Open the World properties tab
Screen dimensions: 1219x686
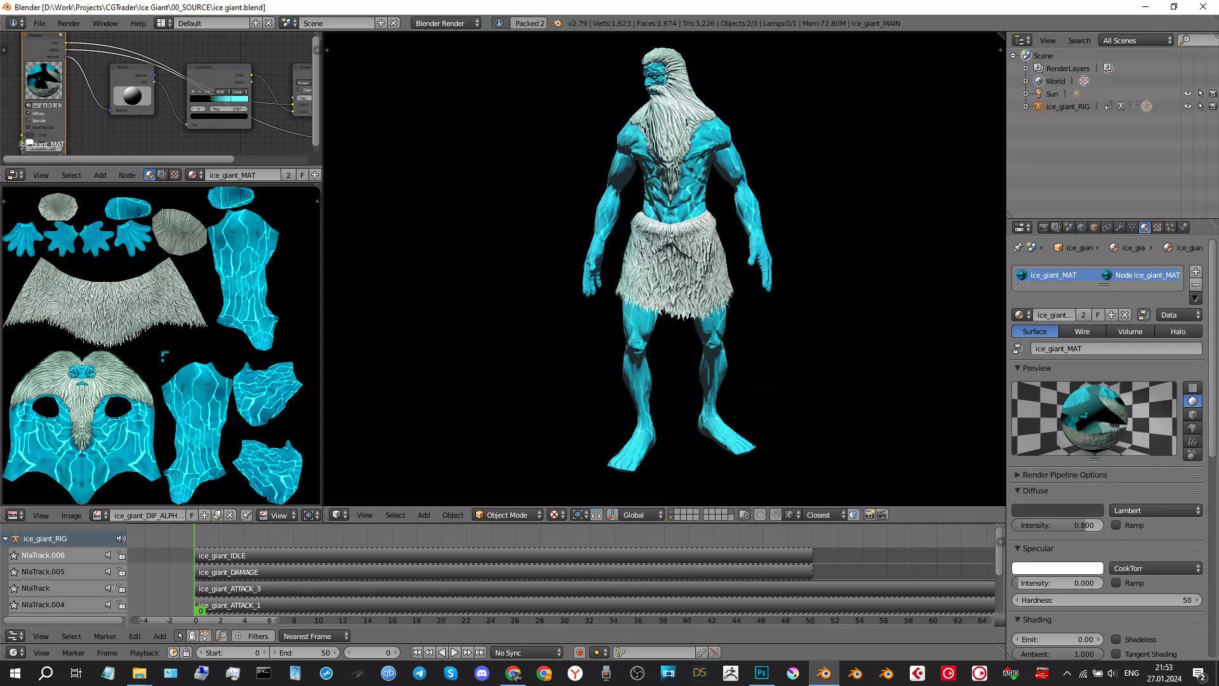[1081, 227]
